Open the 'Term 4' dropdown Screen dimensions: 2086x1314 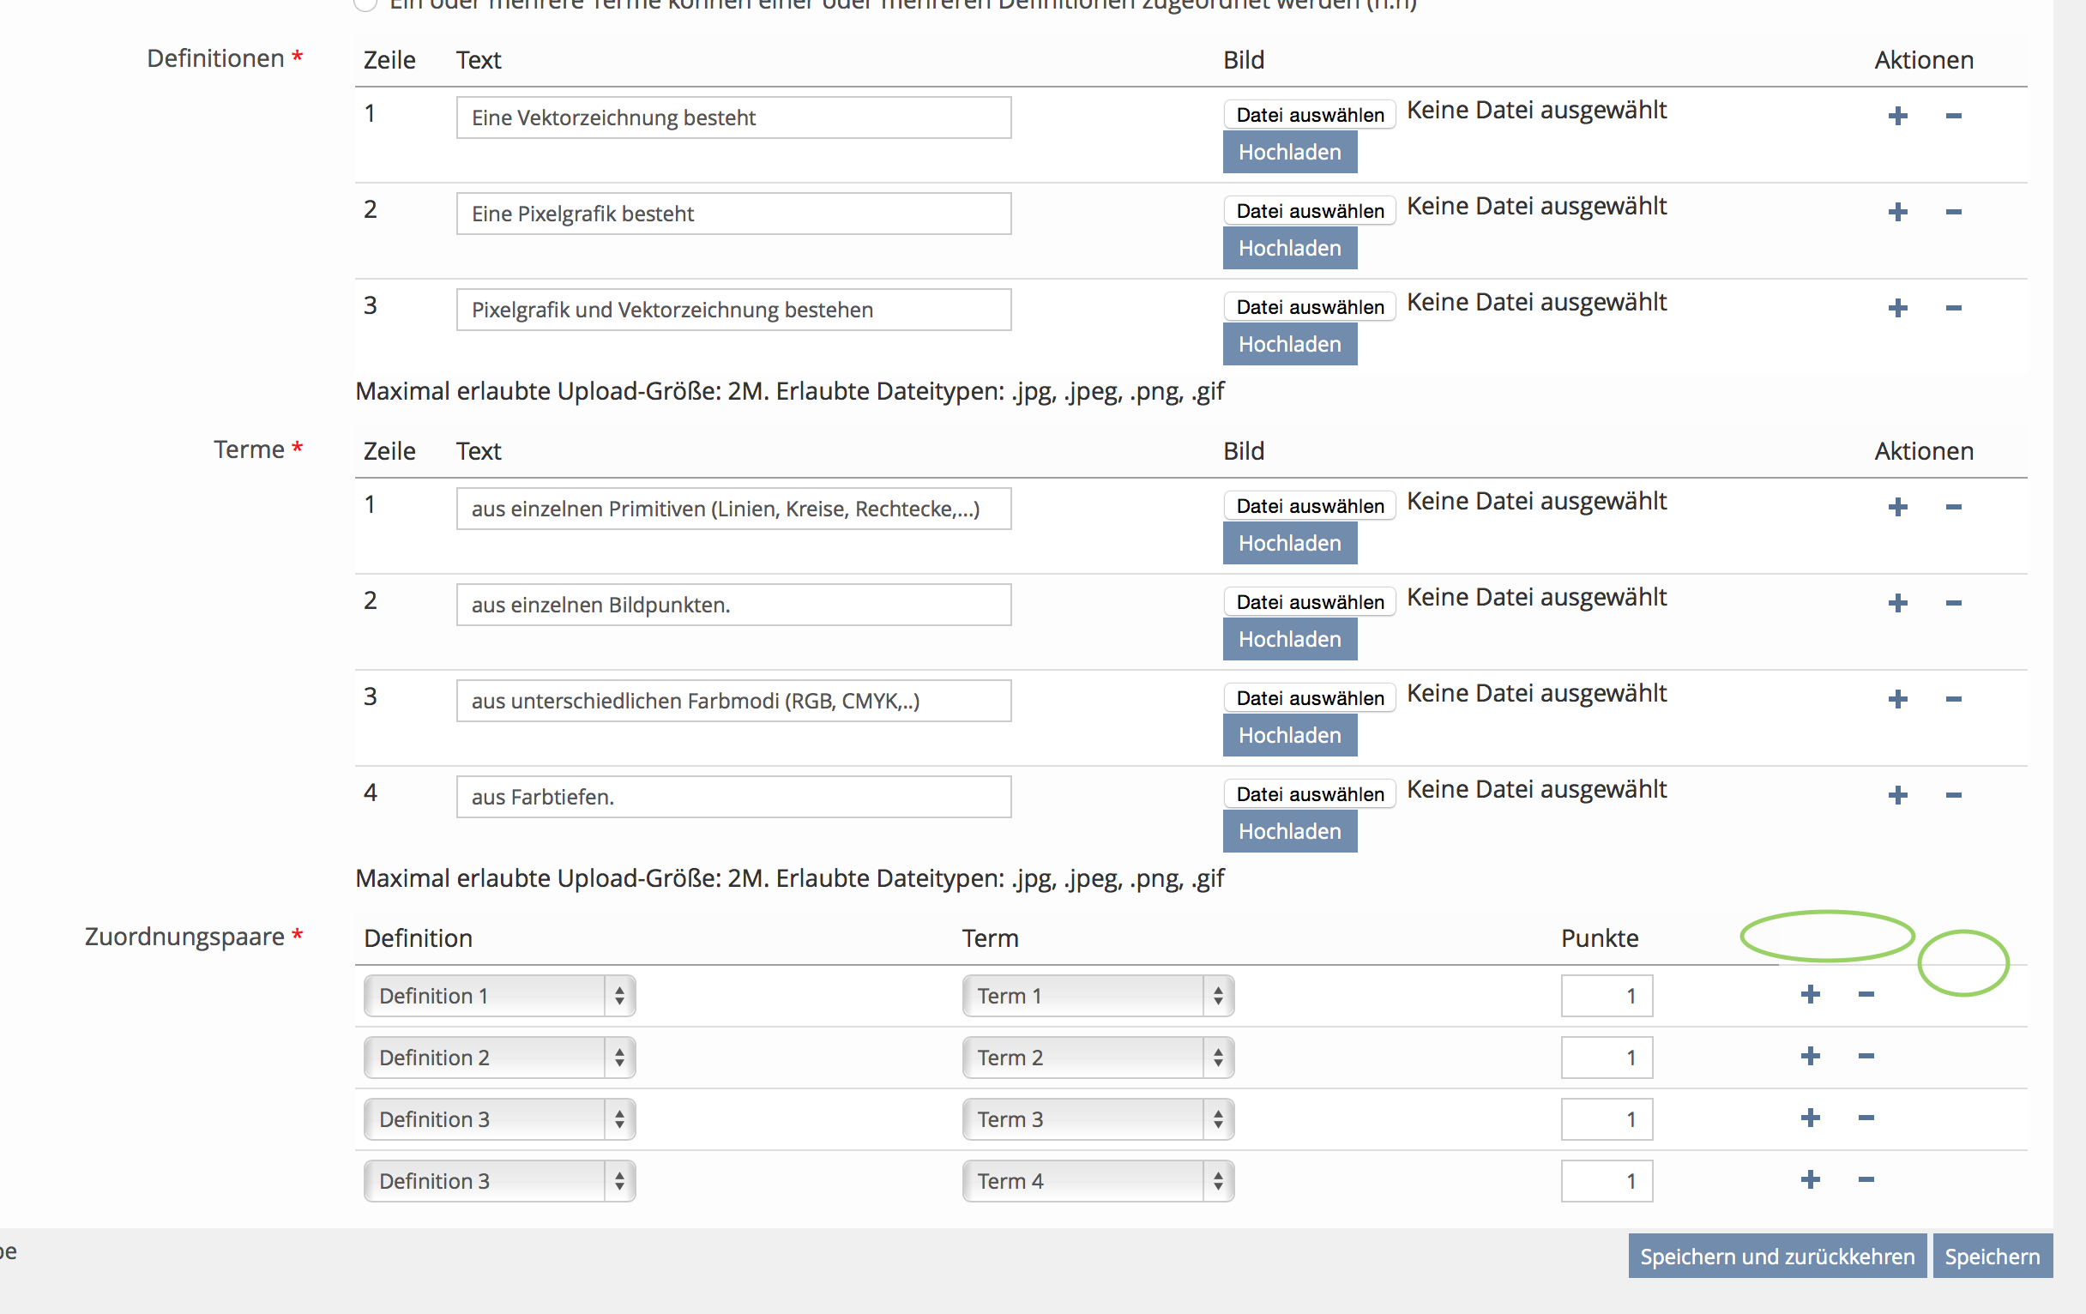pyautogui.click(x=1098, y=1181)
